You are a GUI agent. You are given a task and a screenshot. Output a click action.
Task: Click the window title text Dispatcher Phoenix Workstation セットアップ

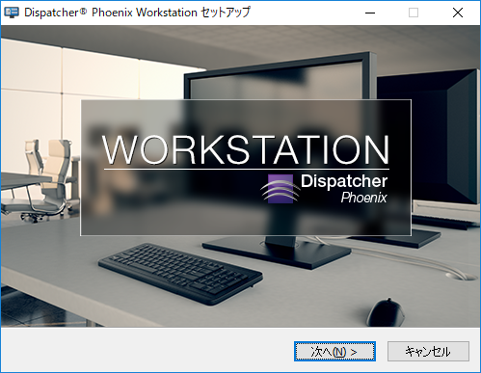137,13
